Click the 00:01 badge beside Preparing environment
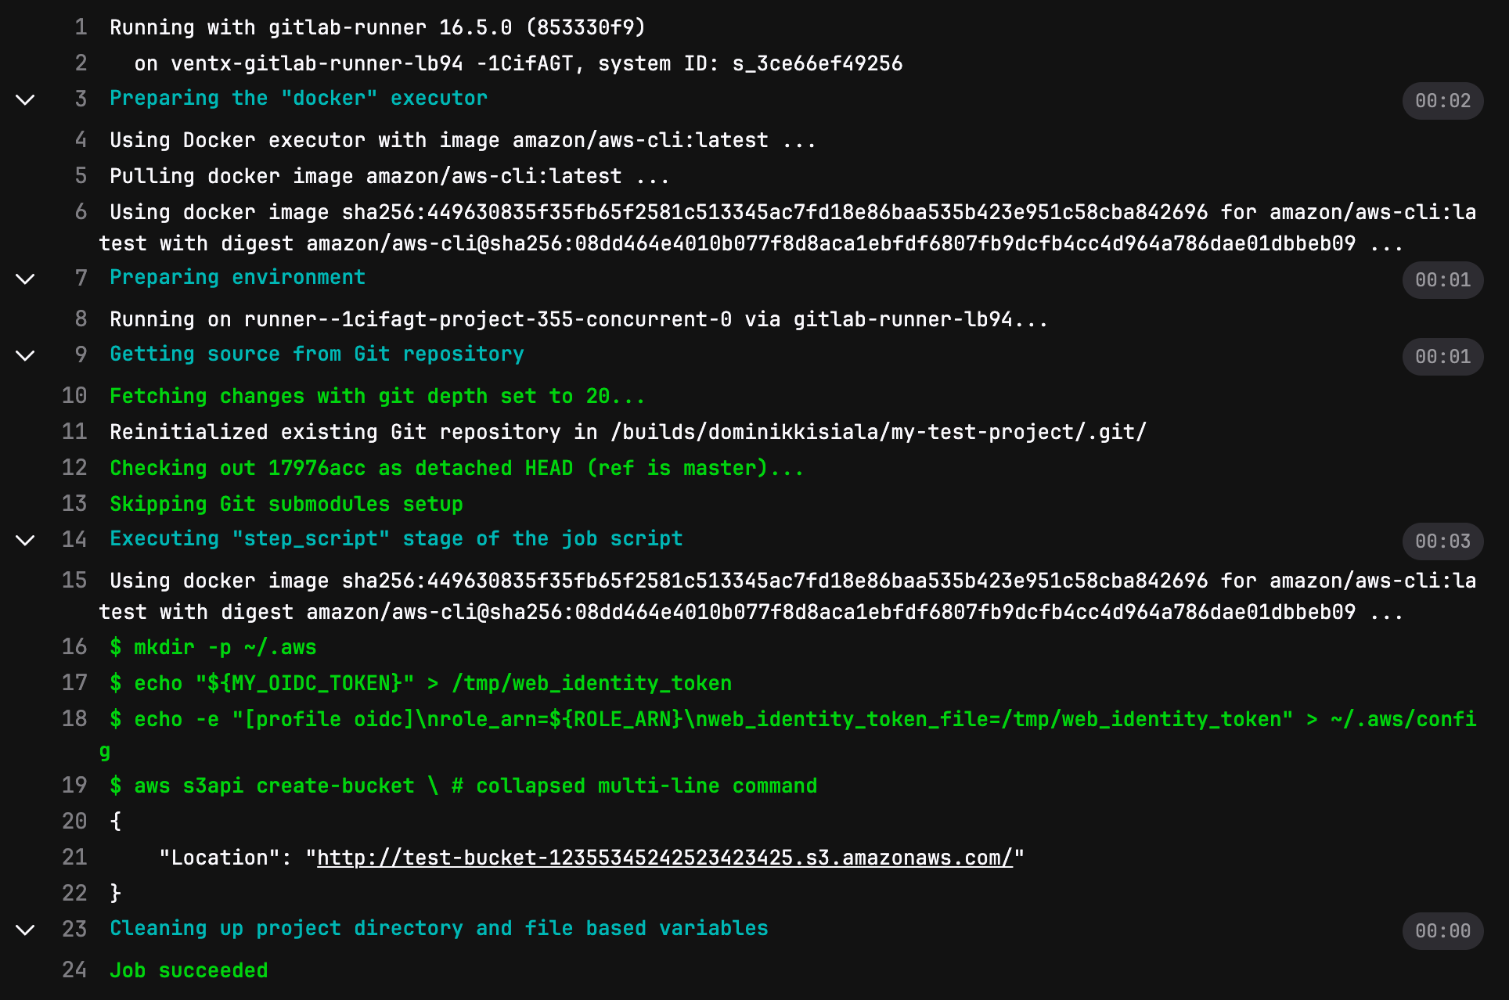Viewport: 1509px width, 1000px height. tap(1442, 280)
